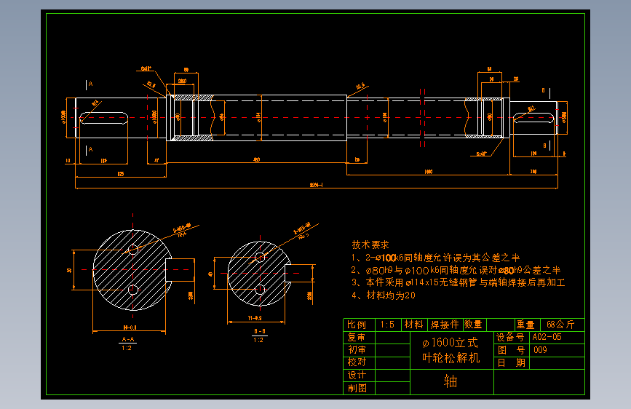Click the 数量 label cell
The width and height of the screenshot is (631, 409).
473,325
